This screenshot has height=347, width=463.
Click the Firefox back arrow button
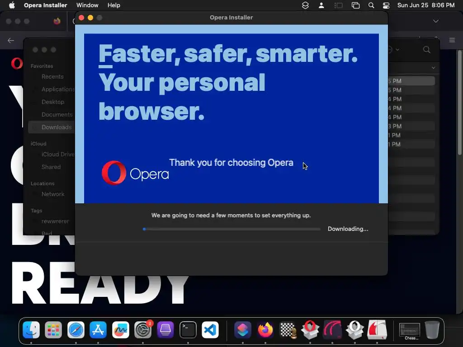[11, 40]
